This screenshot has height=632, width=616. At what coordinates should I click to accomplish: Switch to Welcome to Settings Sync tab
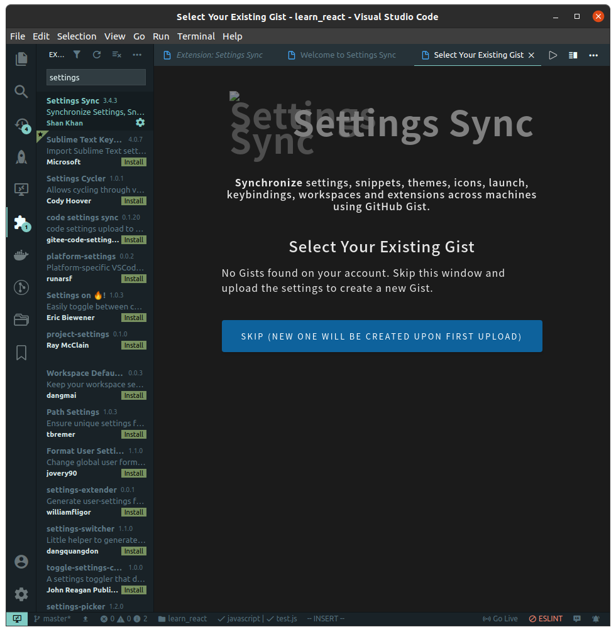[x=343, y=55]
